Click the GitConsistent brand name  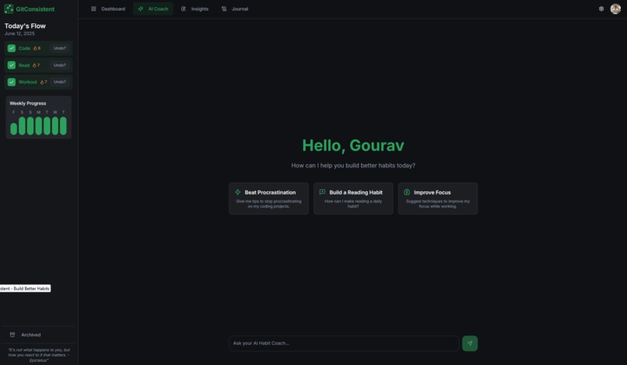[x=35, y=9]
